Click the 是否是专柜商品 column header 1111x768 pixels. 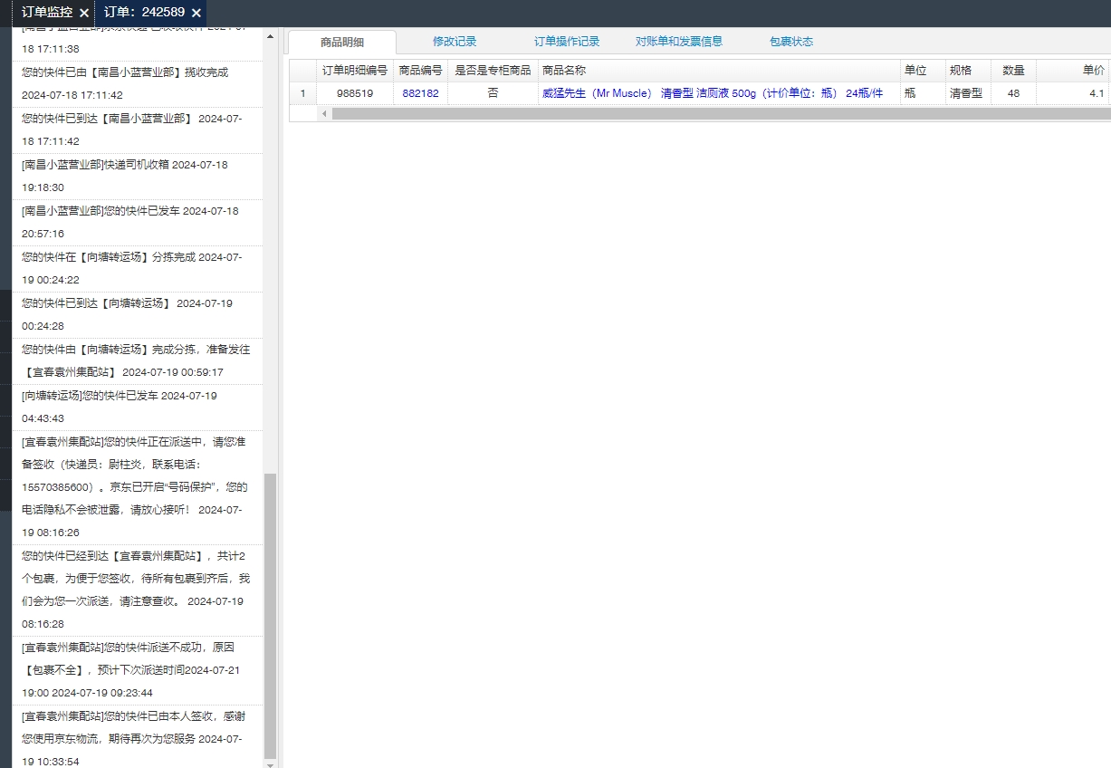493,71
